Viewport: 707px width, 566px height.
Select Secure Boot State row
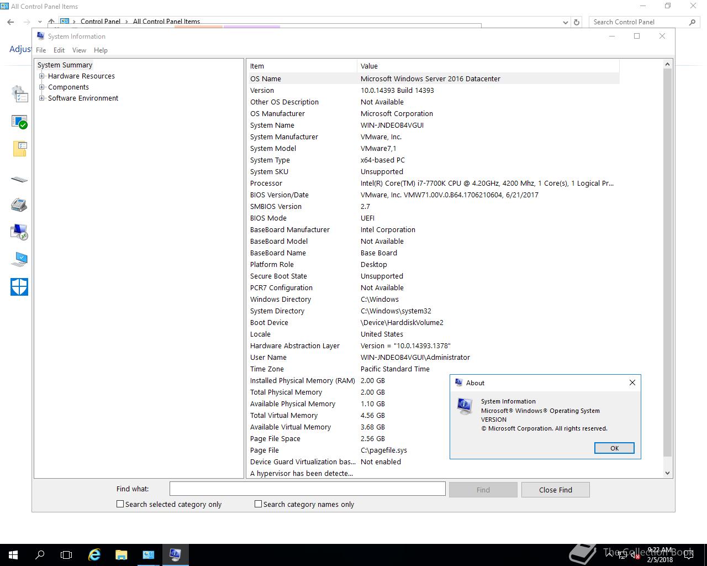(x=433, y=276)
